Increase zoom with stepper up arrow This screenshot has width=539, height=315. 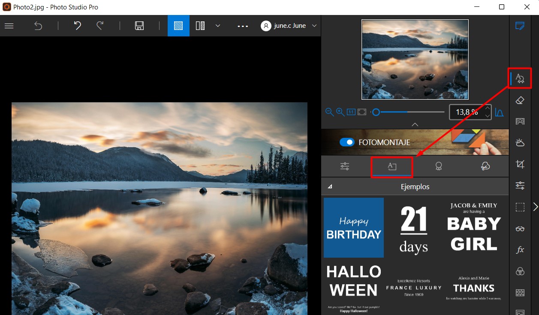tap(488, 108)
